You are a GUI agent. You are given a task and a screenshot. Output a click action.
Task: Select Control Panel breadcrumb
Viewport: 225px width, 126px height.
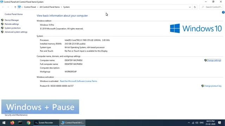[30, 7]
